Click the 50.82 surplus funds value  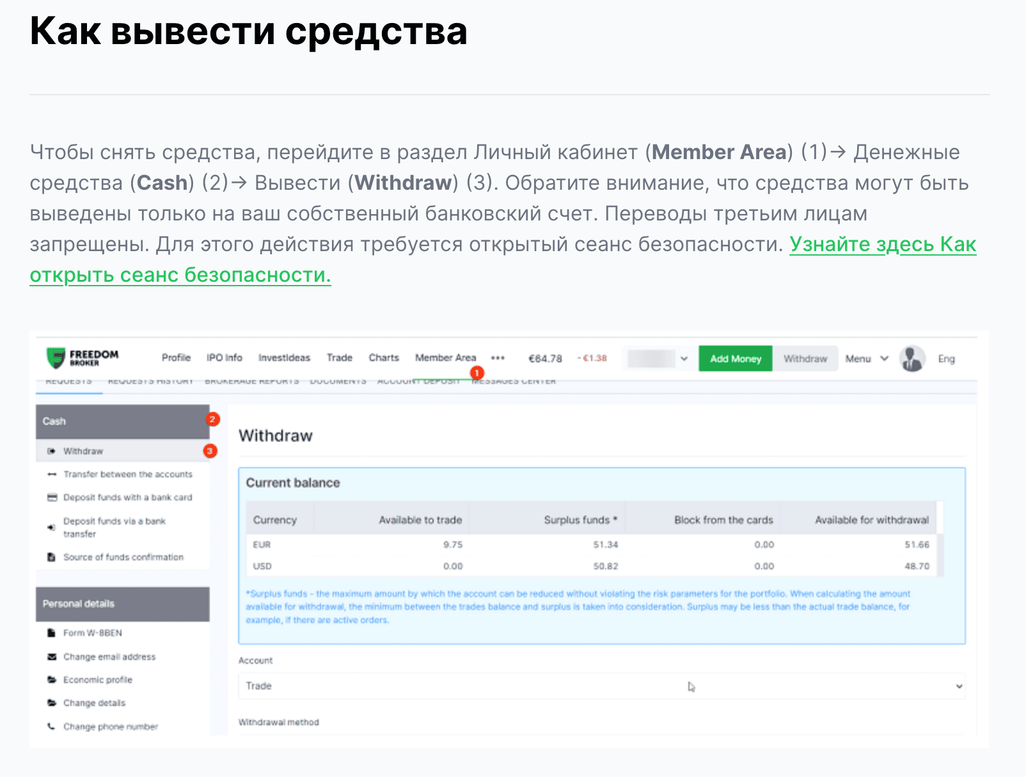pos(606,566)
